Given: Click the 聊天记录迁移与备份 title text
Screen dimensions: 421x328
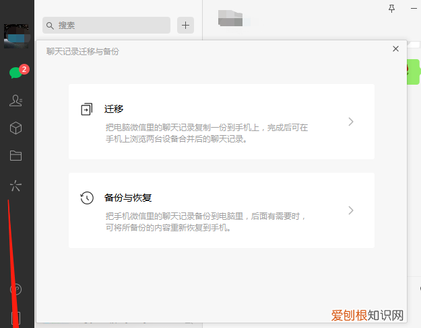Looking at the screenshot, I should [83, 52].
